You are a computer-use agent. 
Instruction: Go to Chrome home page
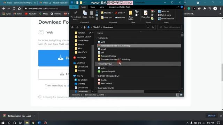click(20, 8)
